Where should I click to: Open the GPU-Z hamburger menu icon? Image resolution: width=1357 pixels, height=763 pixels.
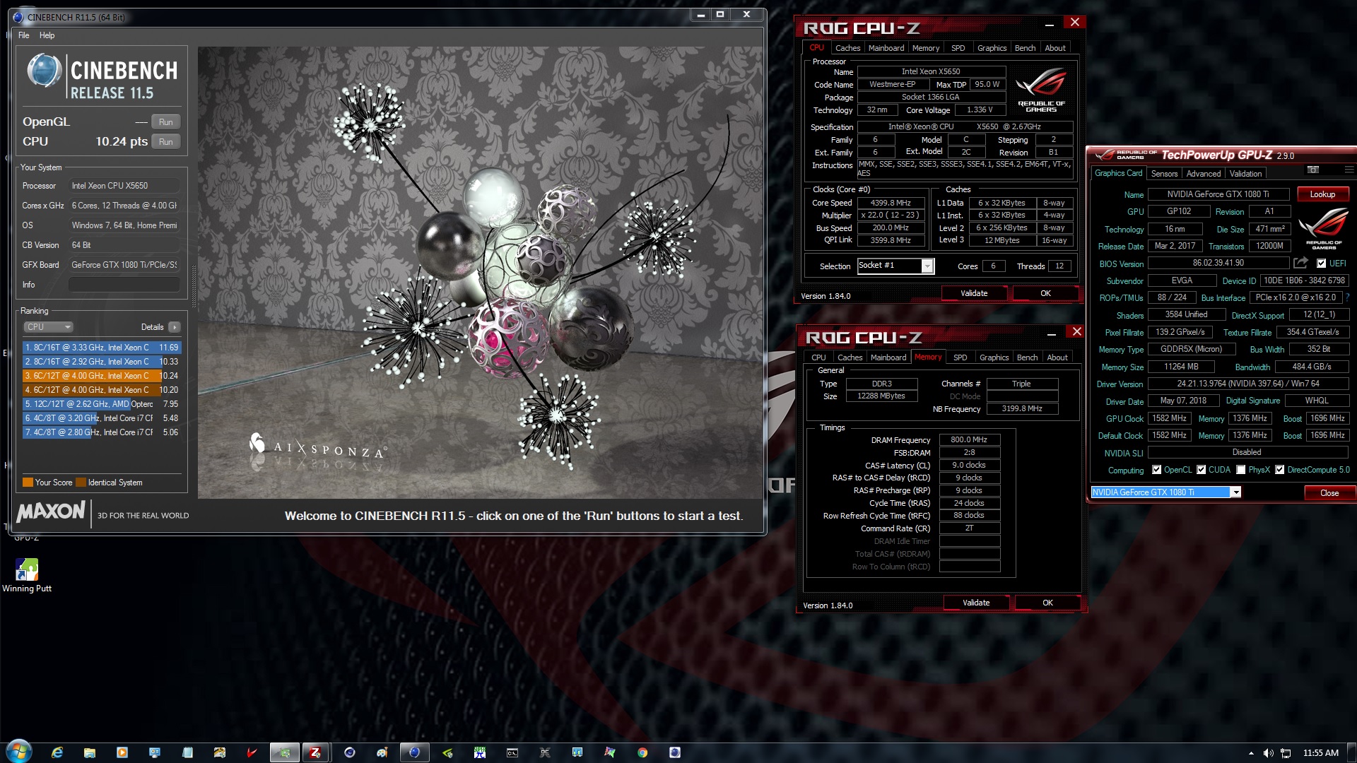tap(1349, 170)
